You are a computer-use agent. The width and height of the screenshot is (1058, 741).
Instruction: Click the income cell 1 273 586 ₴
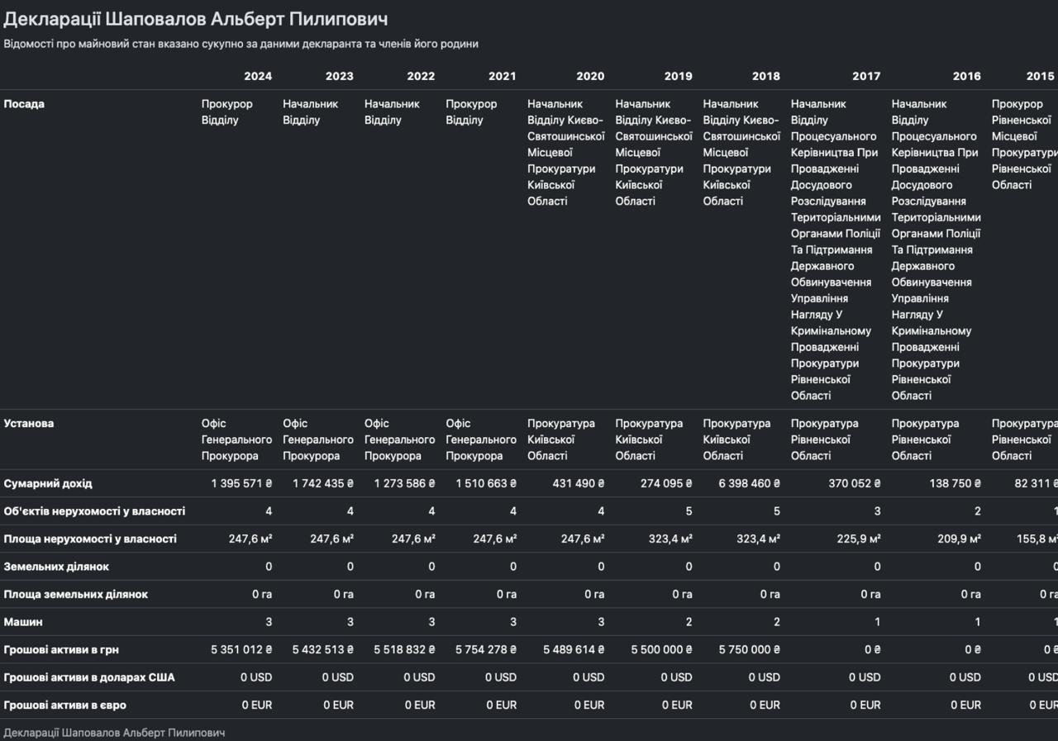coord(404,483)
